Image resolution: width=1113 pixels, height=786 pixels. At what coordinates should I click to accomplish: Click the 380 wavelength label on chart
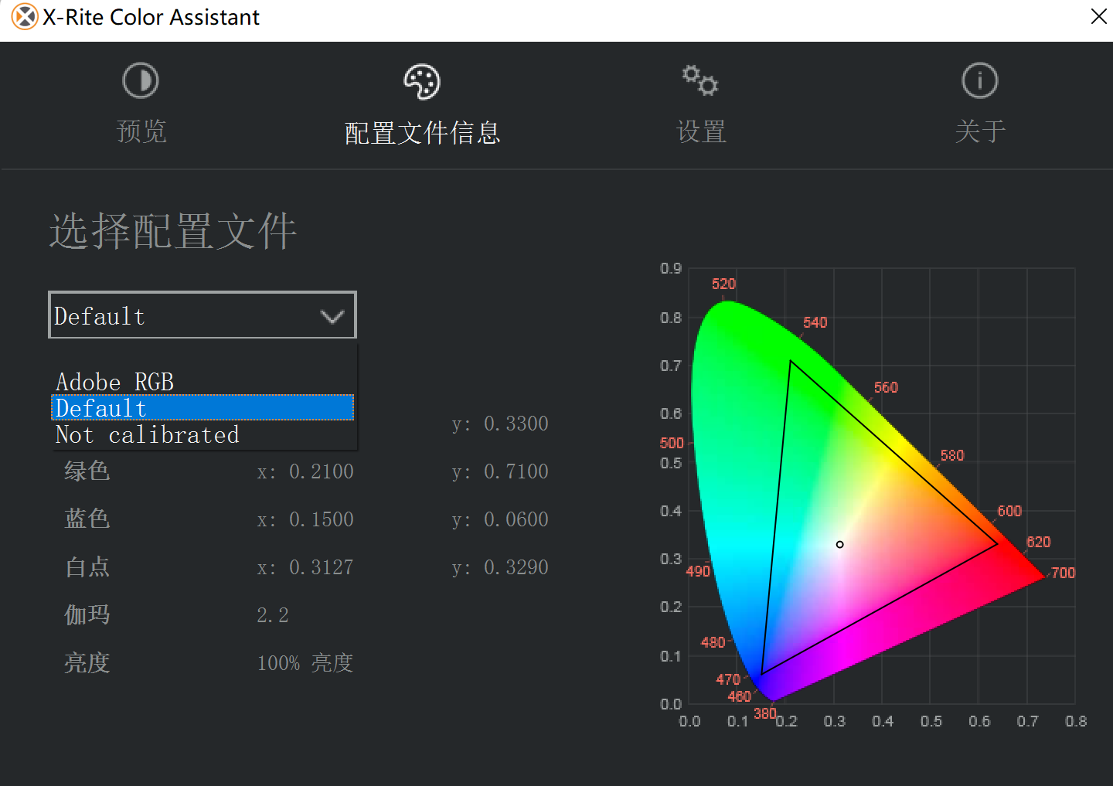[x=765, y=713]
